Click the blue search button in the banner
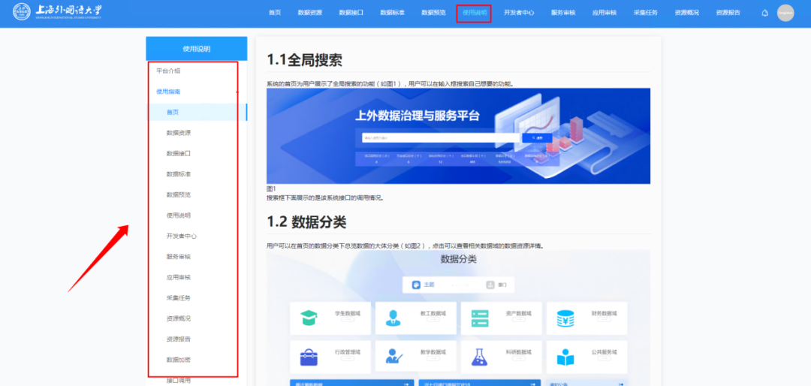 (x=537, y=137)
